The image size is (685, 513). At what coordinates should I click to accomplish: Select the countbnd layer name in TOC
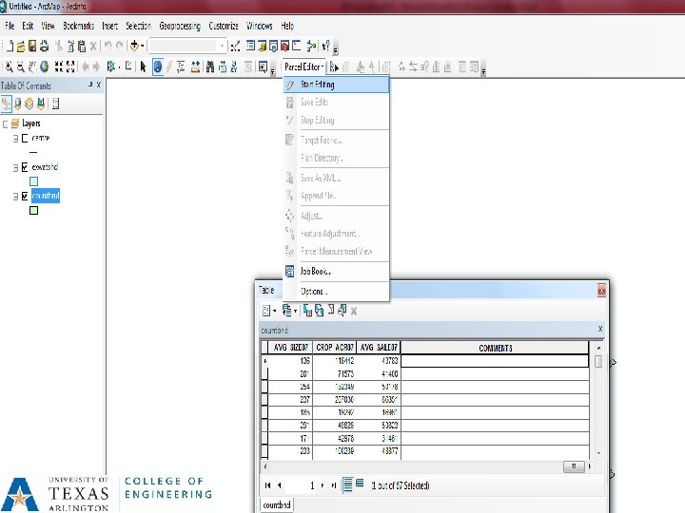(46, 196)
